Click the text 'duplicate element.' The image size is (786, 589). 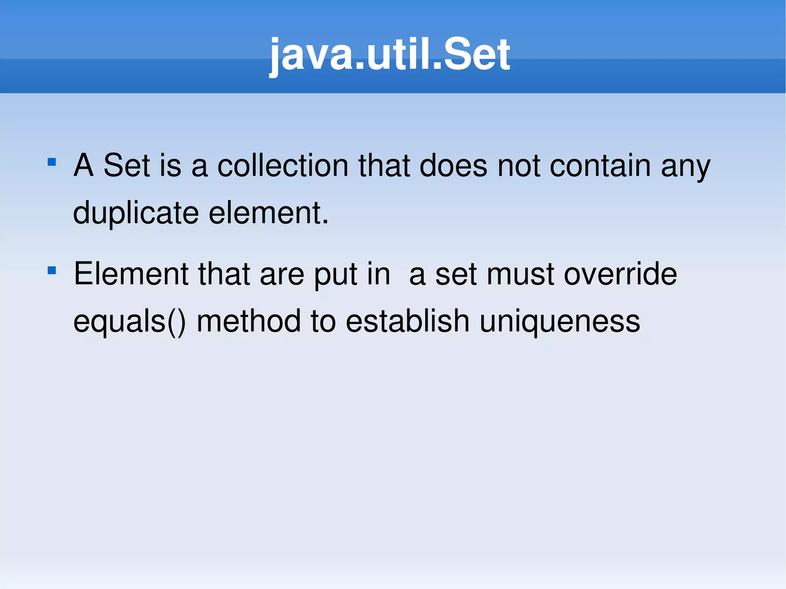[x=201, y=213]
